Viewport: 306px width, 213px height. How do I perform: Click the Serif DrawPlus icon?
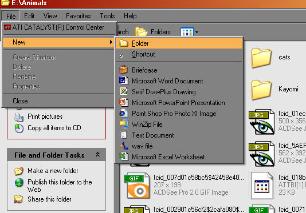coord(124,91)
